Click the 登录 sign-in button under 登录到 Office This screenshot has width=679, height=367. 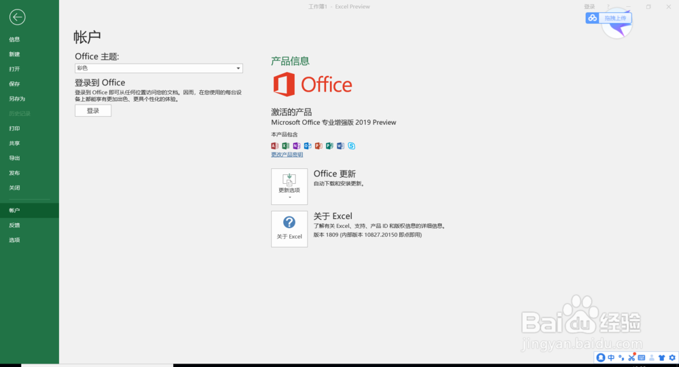click(93, 111)
